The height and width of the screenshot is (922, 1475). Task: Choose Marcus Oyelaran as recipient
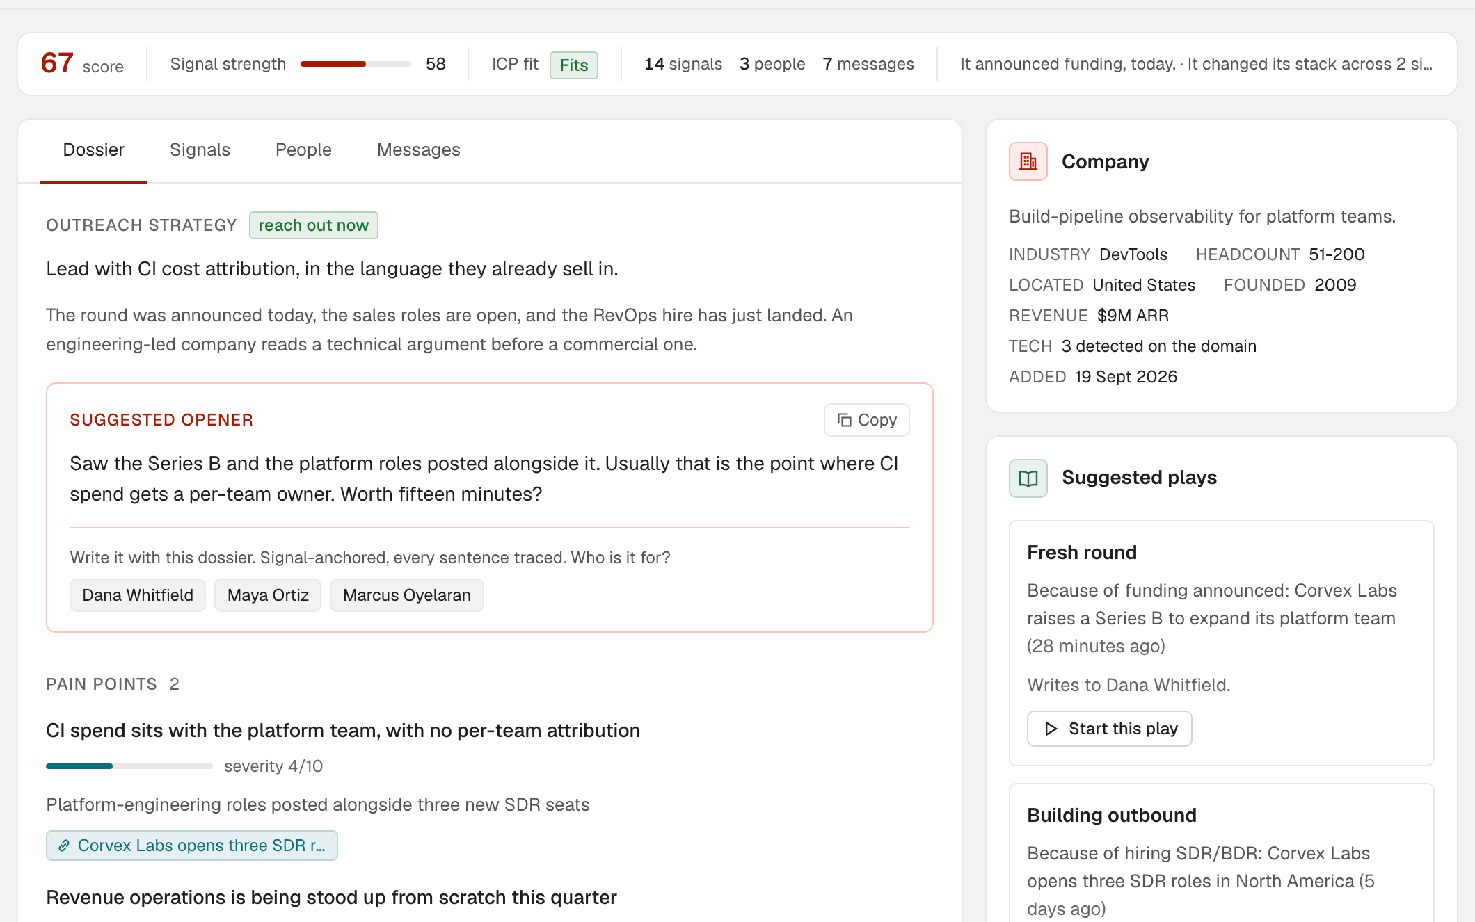(x=407, y=595)
